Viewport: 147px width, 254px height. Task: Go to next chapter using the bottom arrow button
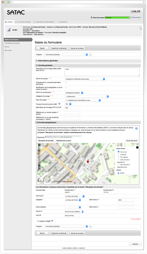[90, 226]
